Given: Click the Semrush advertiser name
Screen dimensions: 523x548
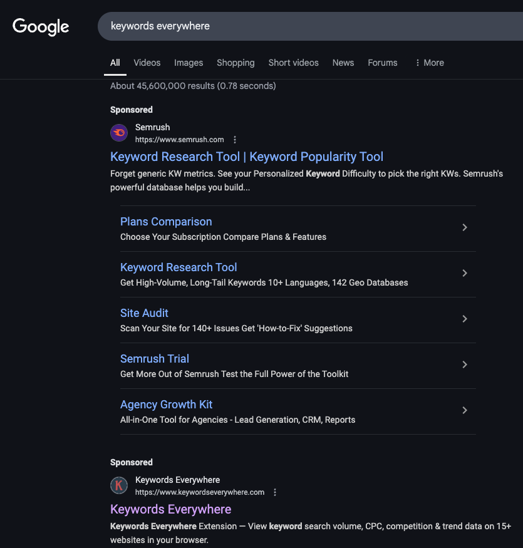Looking at the screenshot, I should [152, 128].
